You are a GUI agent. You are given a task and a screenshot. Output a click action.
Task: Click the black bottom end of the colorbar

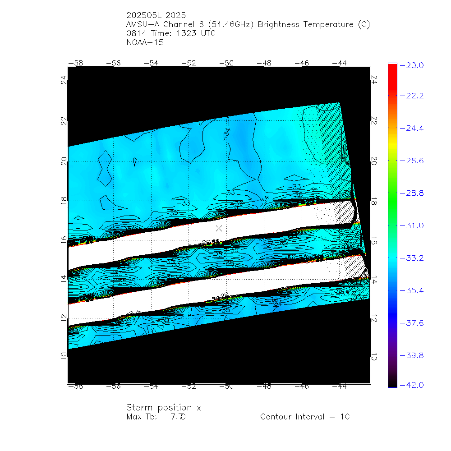click(392, 384)
